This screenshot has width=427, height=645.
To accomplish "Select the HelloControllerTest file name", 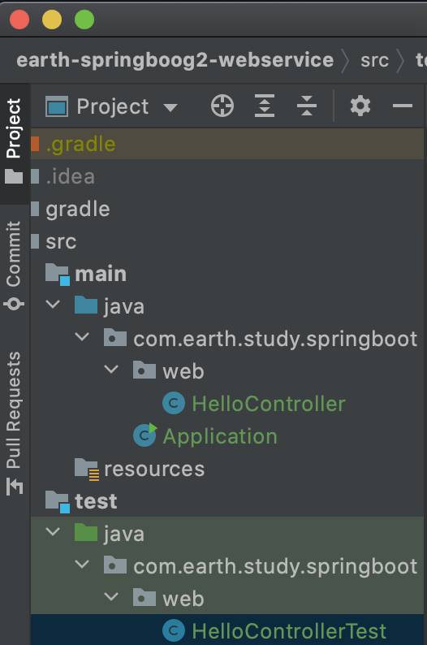I will 289,631.
